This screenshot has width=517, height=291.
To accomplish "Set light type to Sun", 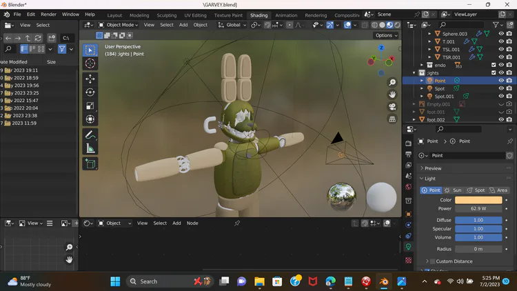I will point(454,190).
